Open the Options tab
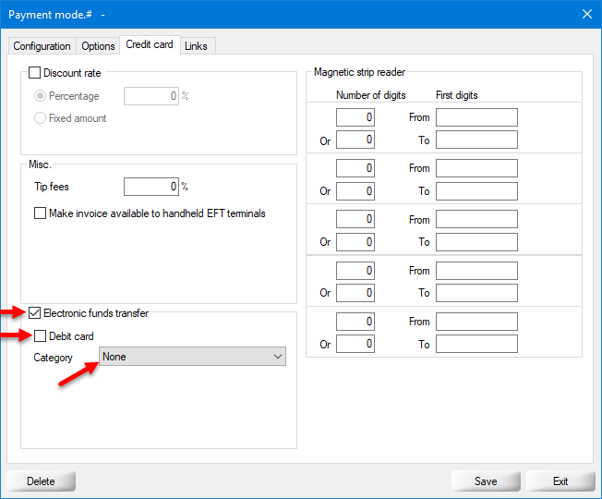 point(98,46)
